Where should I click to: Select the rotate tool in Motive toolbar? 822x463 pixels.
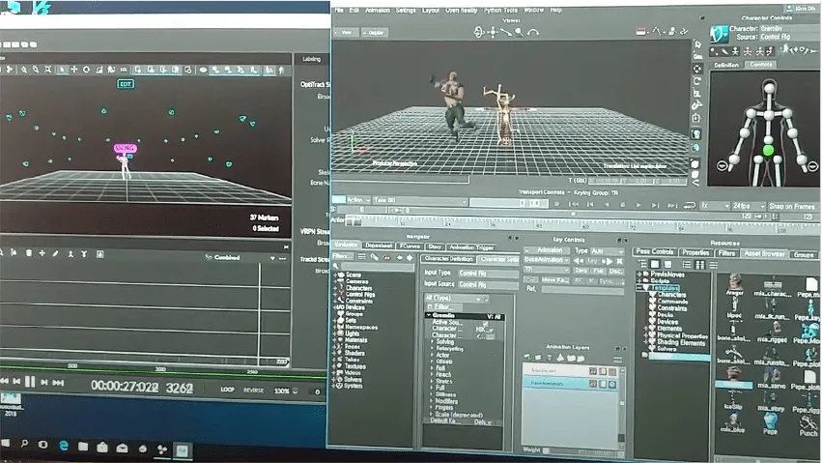tap(87, 70)
